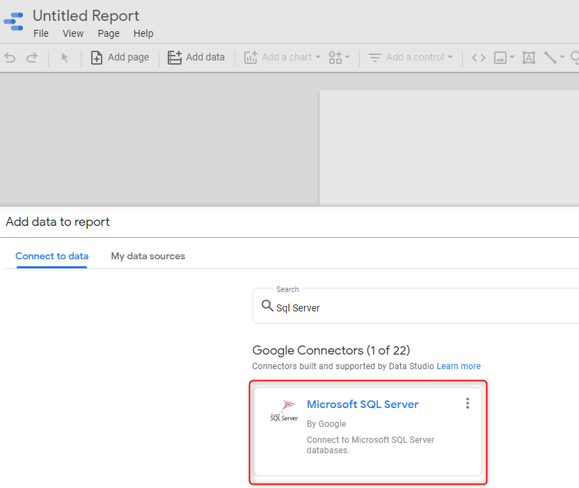Viewport: 579px width, 488px height.
Task: Select the text box tool icon
Action: point(529,58)
